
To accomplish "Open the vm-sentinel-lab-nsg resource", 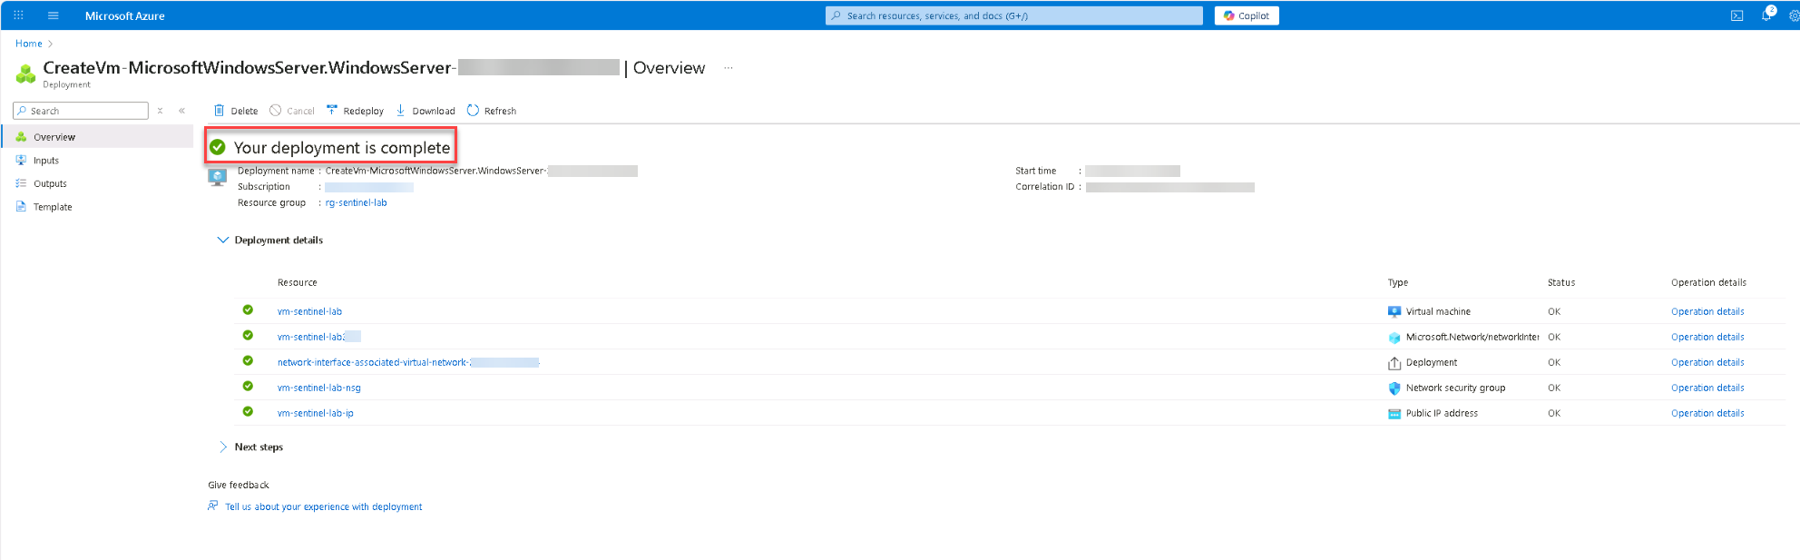I will pyautogui.click(x=318, y=388).
